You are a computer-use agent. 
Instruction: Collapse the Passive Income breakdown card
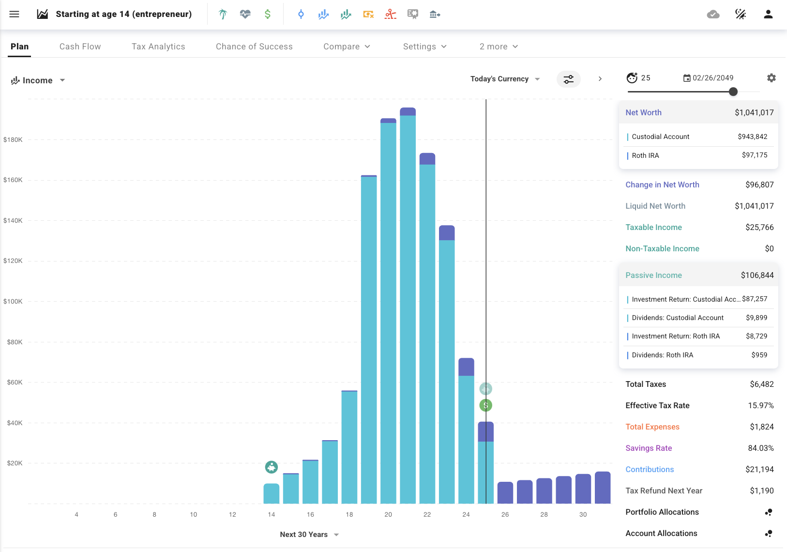[x=698, y=275]
